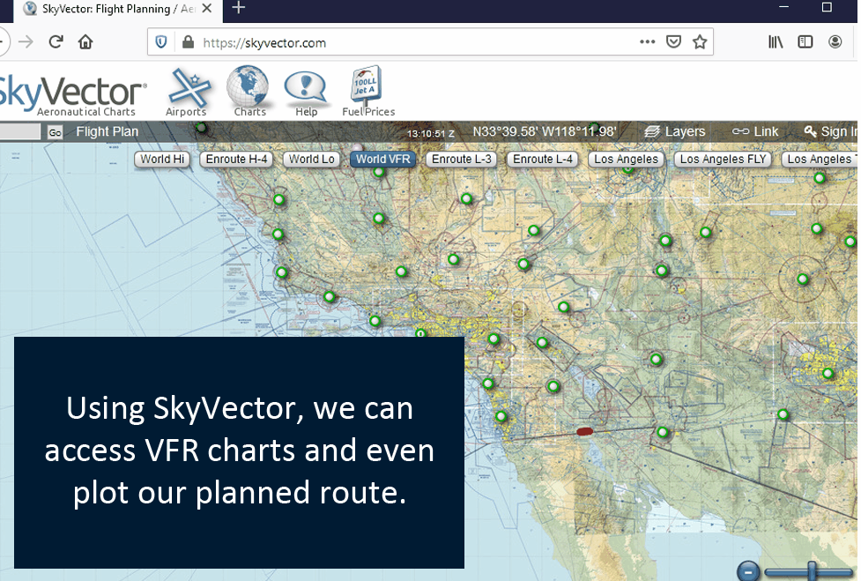
Task: Click the SkyVector Aeronautical Charts logo
Action: [x=72, y=95]
